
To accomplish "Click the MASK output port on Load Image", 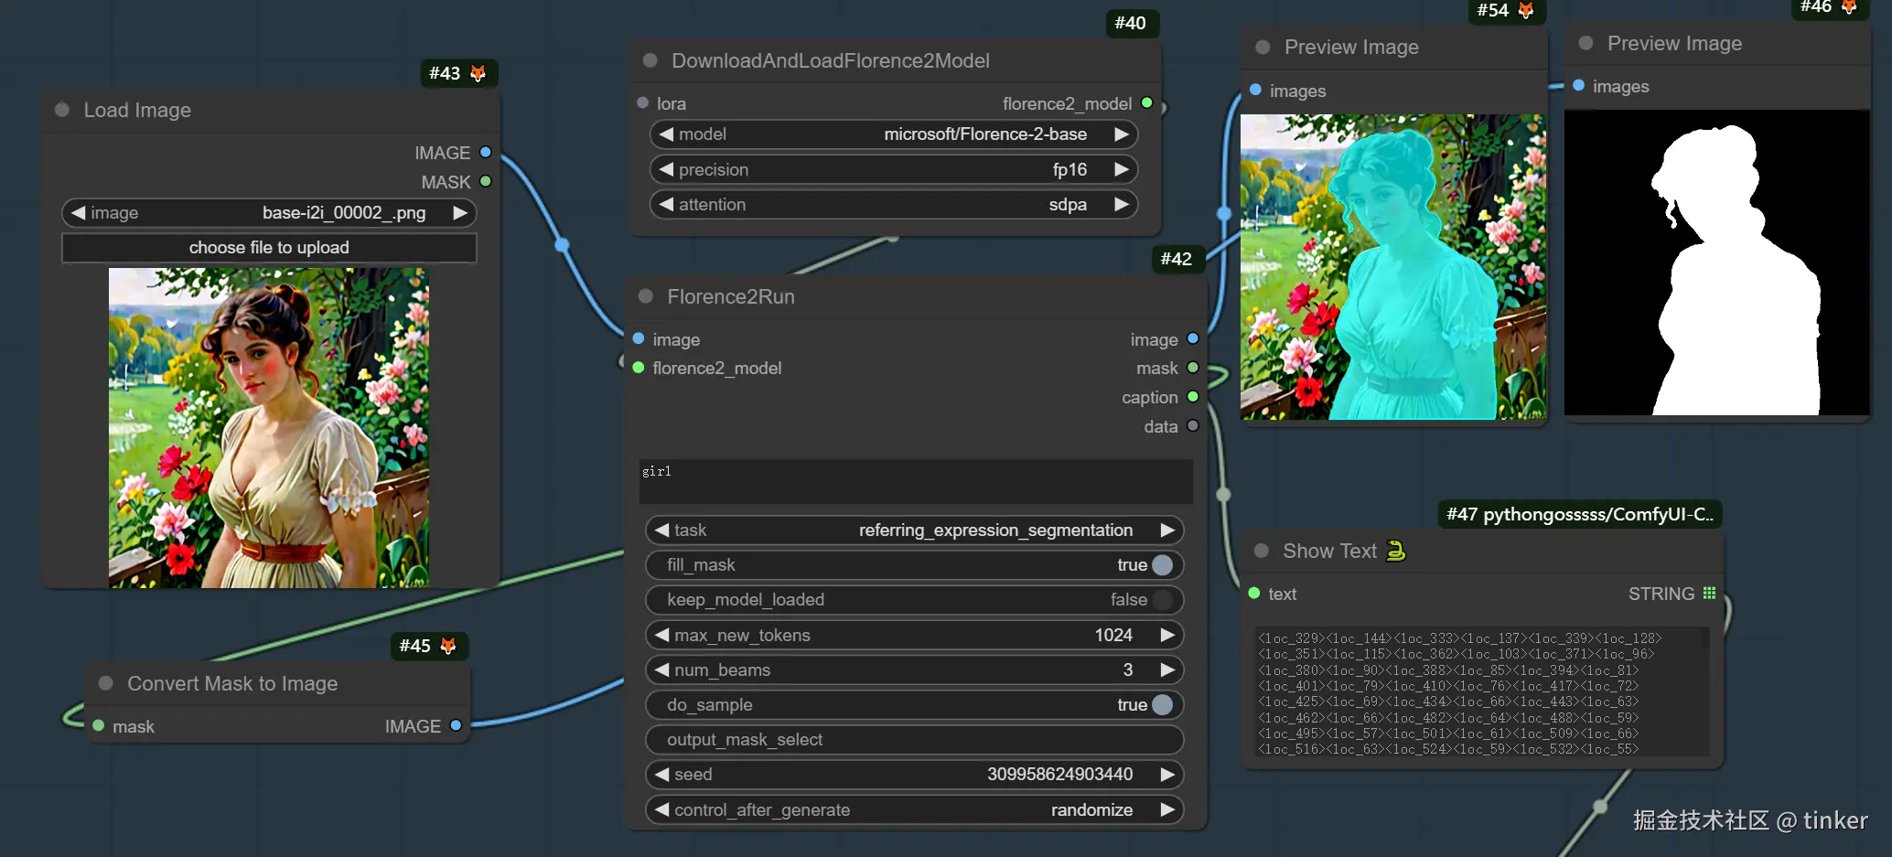I will click(486, 182).
